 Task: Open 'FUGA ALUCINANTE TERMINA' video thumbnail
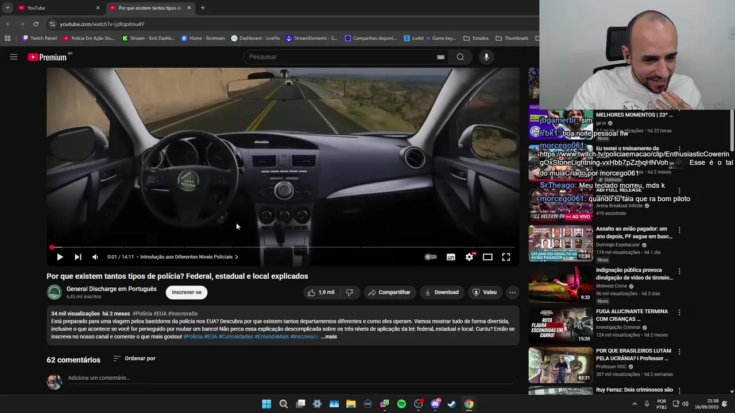pyautogui.click(x=560, y=326)
